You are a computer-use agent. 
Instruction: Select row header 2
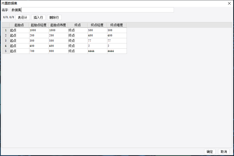(6, 36)
